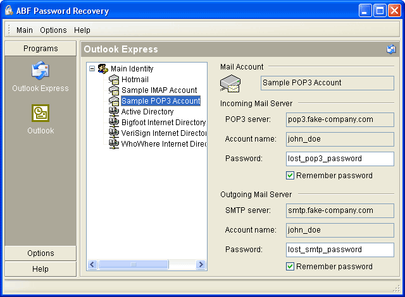
Task: Close the ABF Password Recovery window
Action: 394,11
